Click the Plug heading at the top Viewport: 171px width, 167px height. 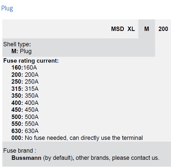(x=7, y=8)
